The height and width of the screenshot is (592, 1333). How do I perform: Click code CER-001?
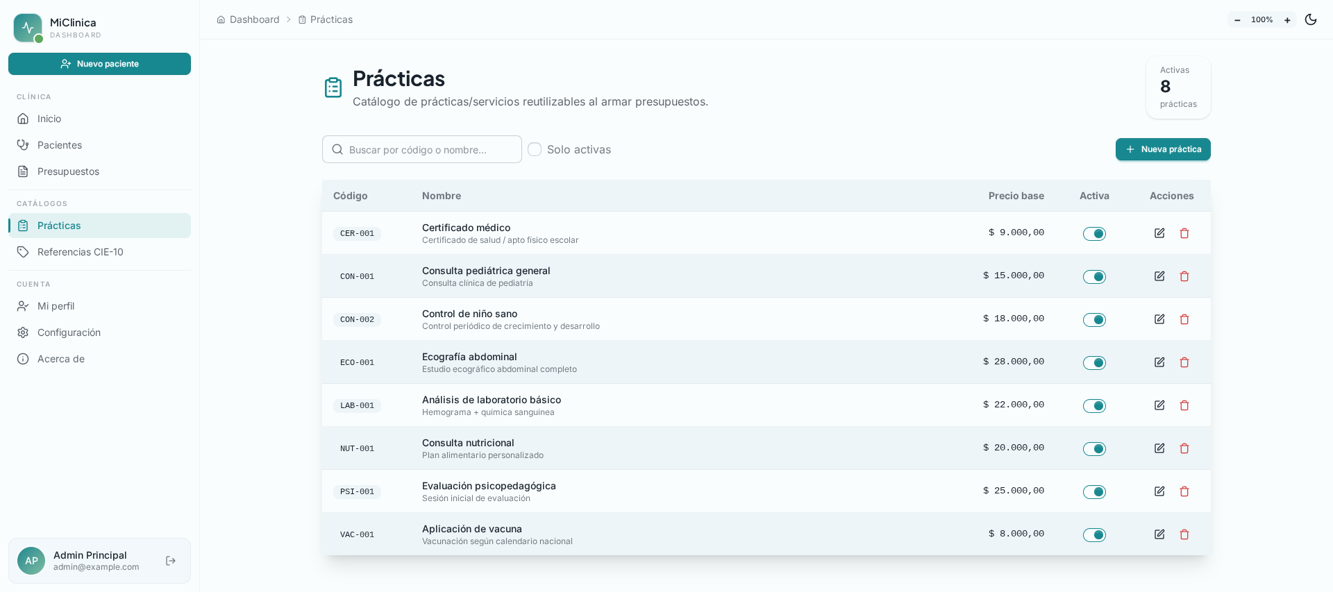(x=357, y=234)
